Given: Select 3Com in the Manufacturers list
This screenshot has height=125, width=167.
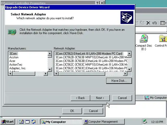Looking at the screenshot, I should [13, 54].
